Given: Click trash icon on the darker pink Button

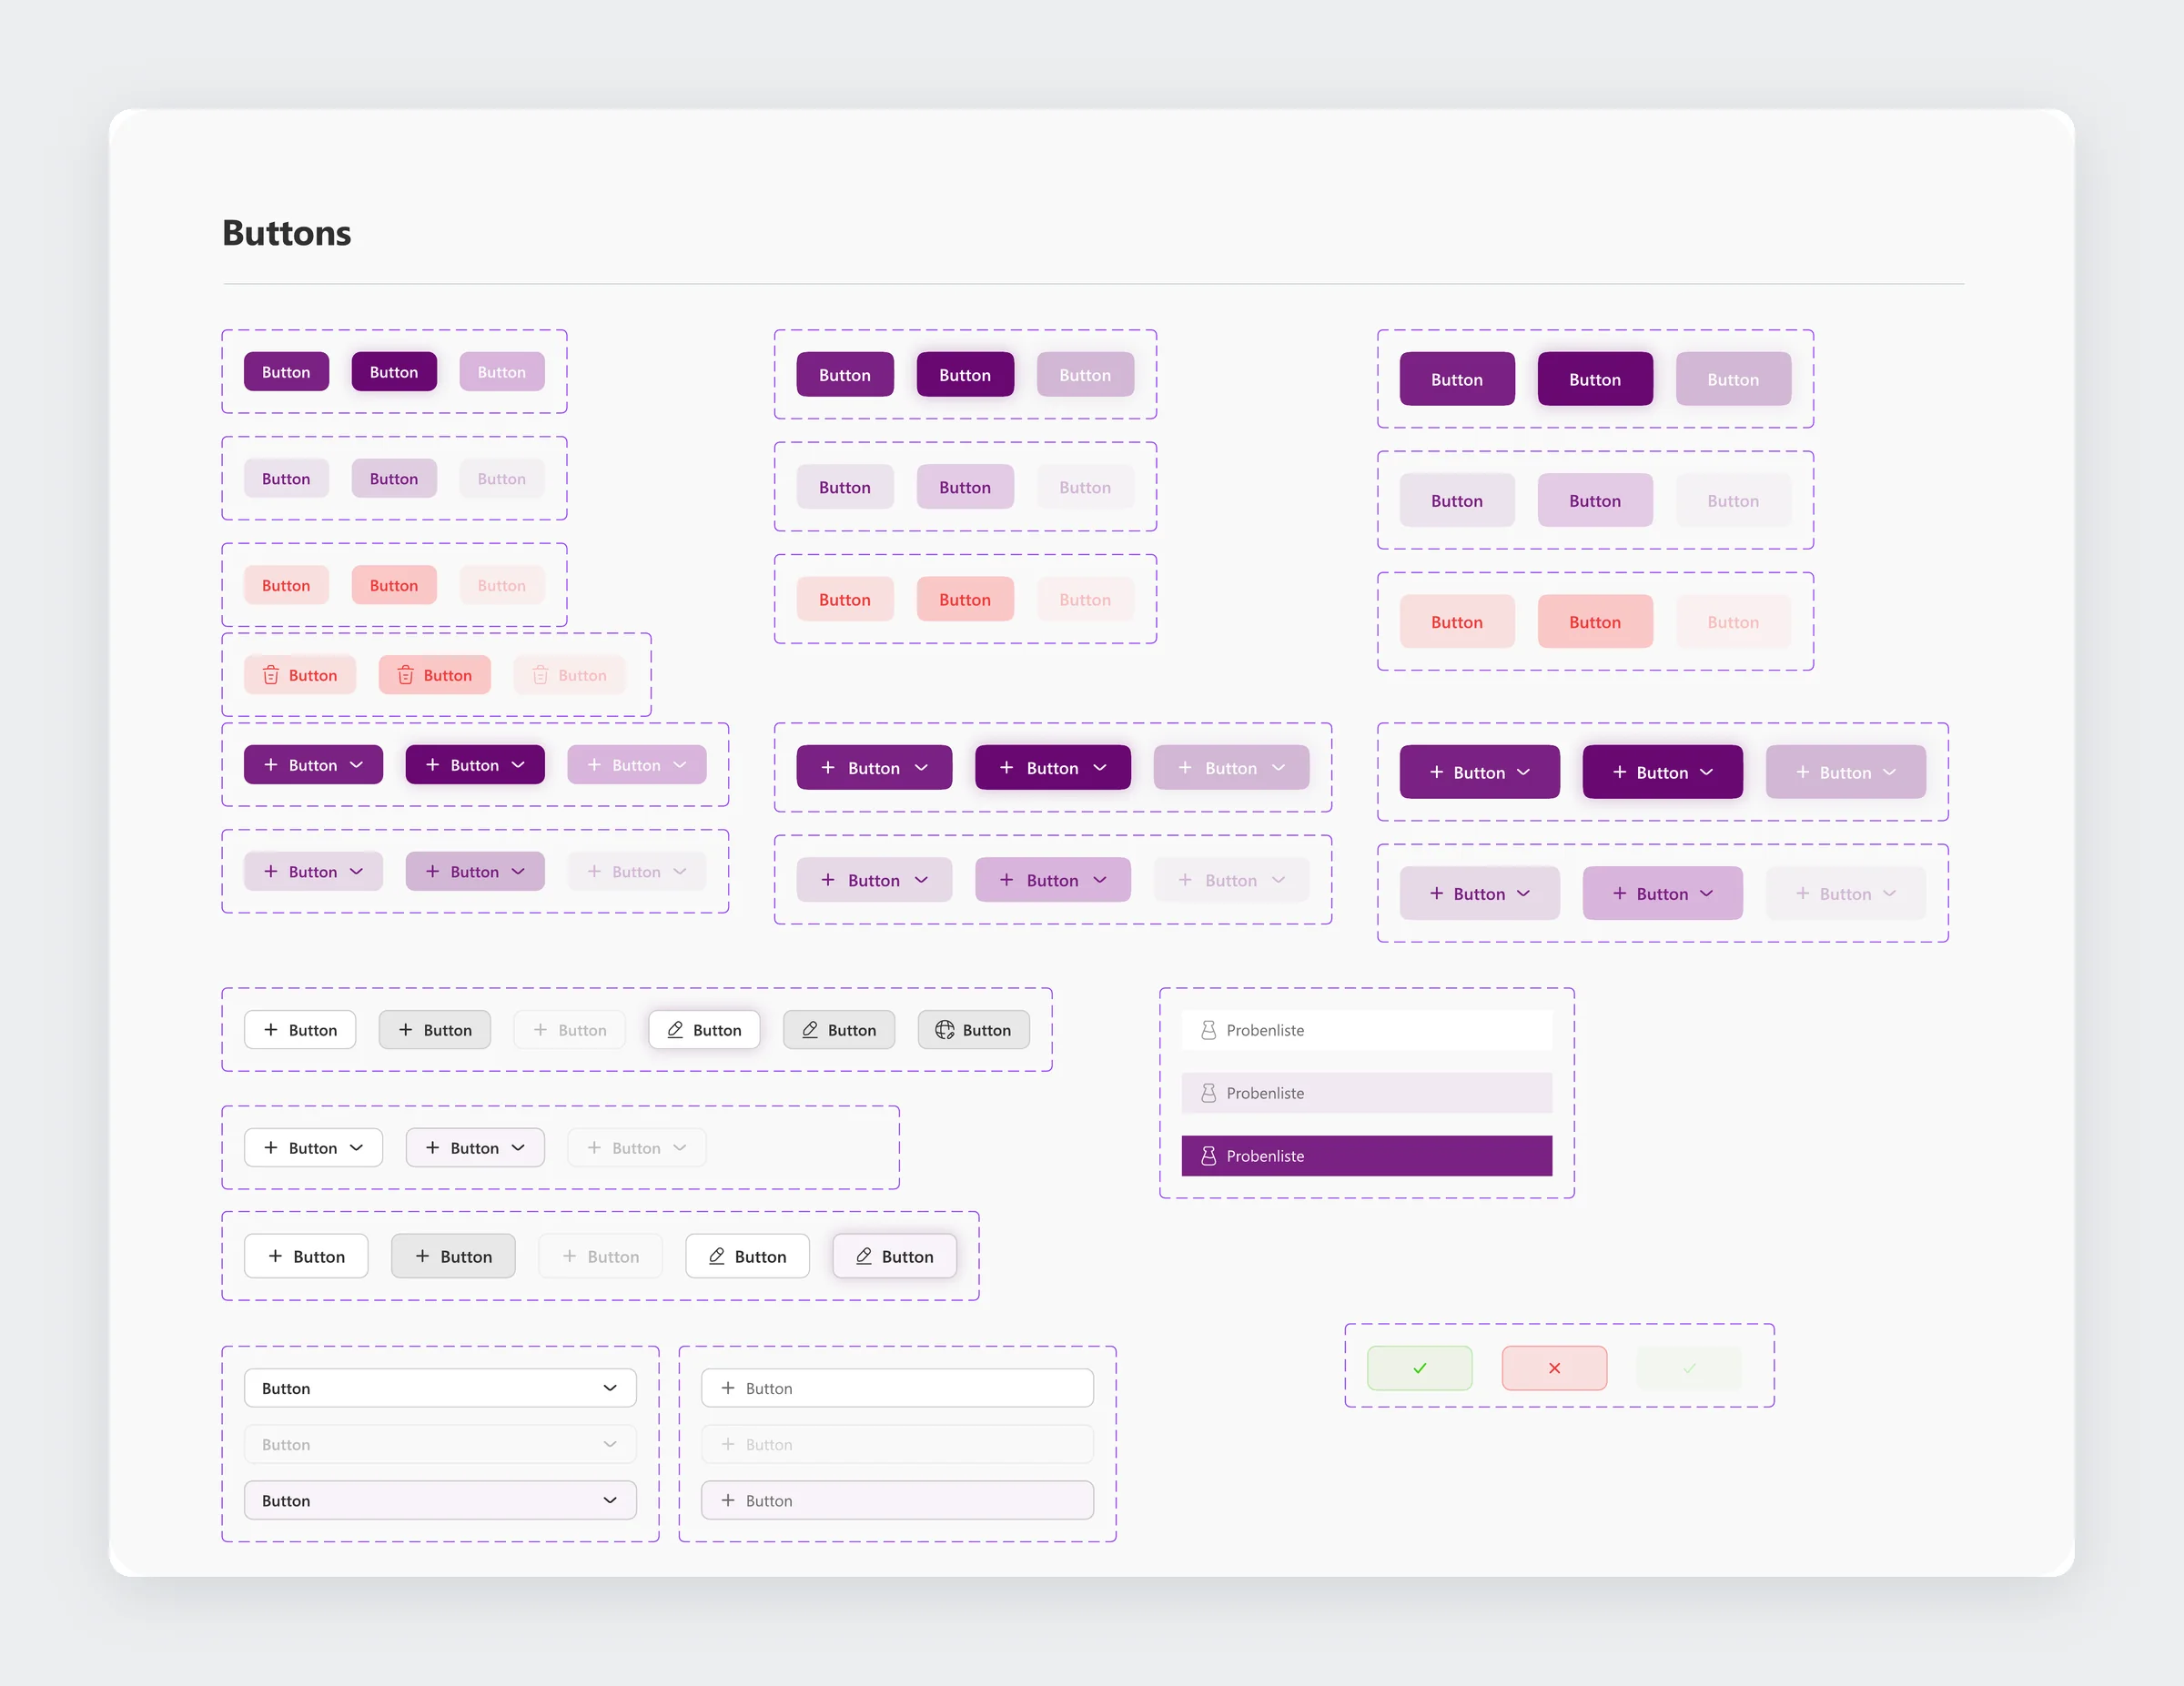Looking at the screenshot, I should point(405,675).
